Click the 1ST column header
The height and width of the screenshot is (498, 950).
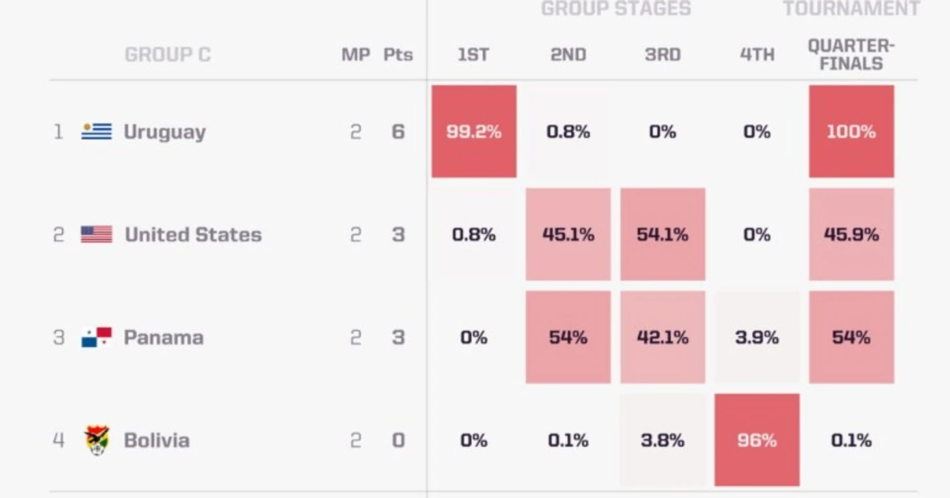coord(473,55)
